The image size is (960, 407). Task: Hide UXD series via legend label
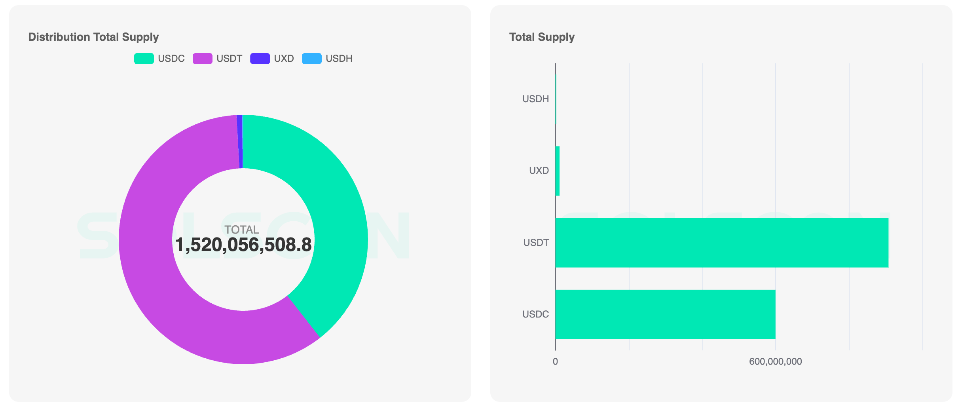click(284, 59)
